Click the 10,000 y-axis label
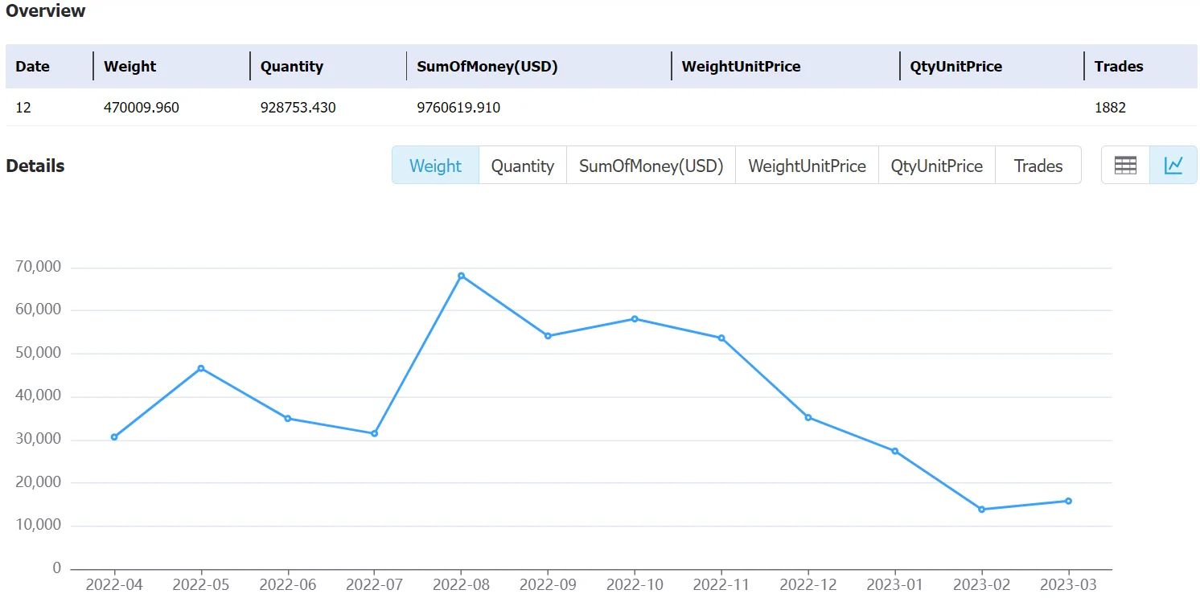The width and height of the screenshot is (1200, 598). 39,525
